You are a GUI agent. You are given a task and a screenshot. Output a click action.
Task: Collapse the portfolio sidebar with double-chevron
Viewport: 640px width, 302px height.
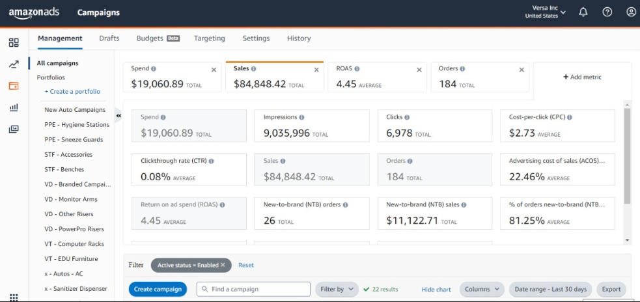pyautogui.click(x=118, y=116)
